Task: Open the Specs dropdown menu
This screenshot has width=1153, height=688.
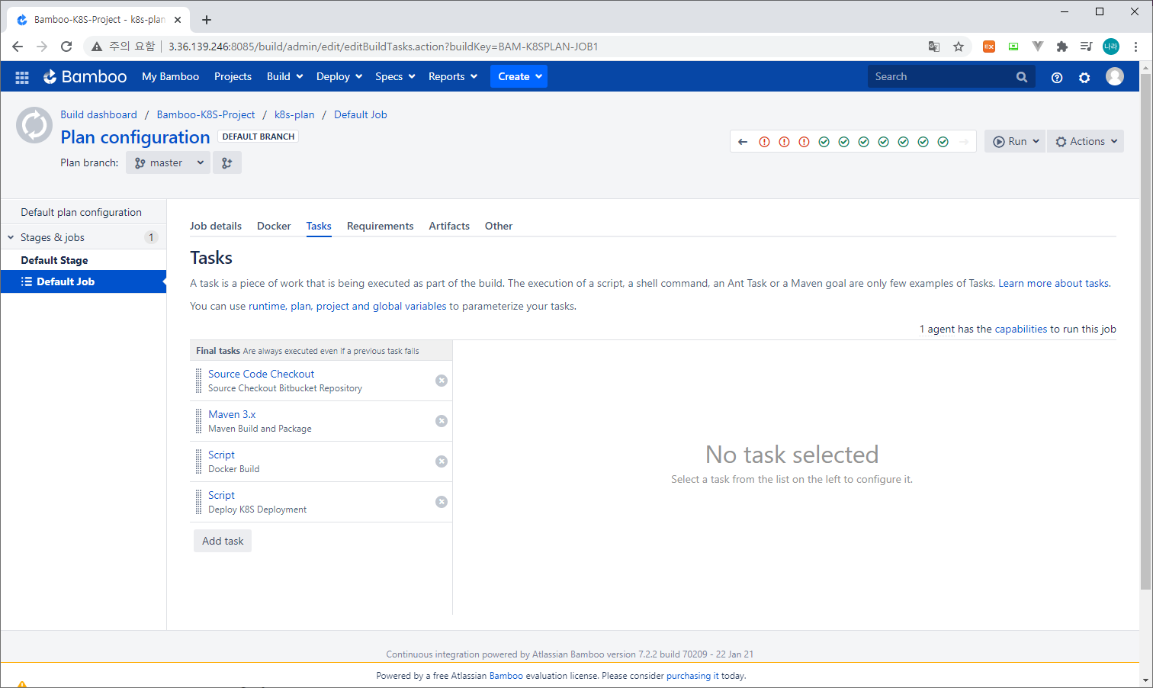Action: click(x=395, y=77)
